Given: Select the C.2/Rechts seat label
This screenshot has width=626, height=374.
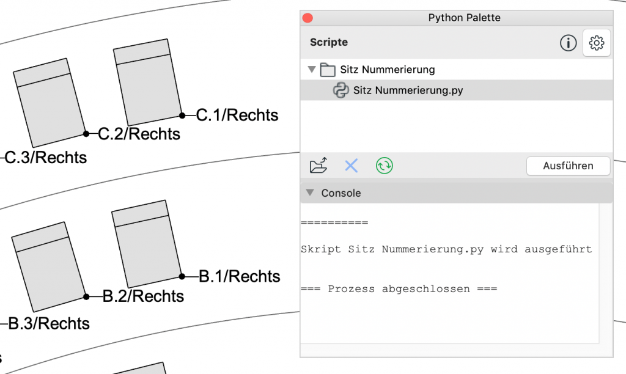Looking at the screenshot, I should click(139, 134).
